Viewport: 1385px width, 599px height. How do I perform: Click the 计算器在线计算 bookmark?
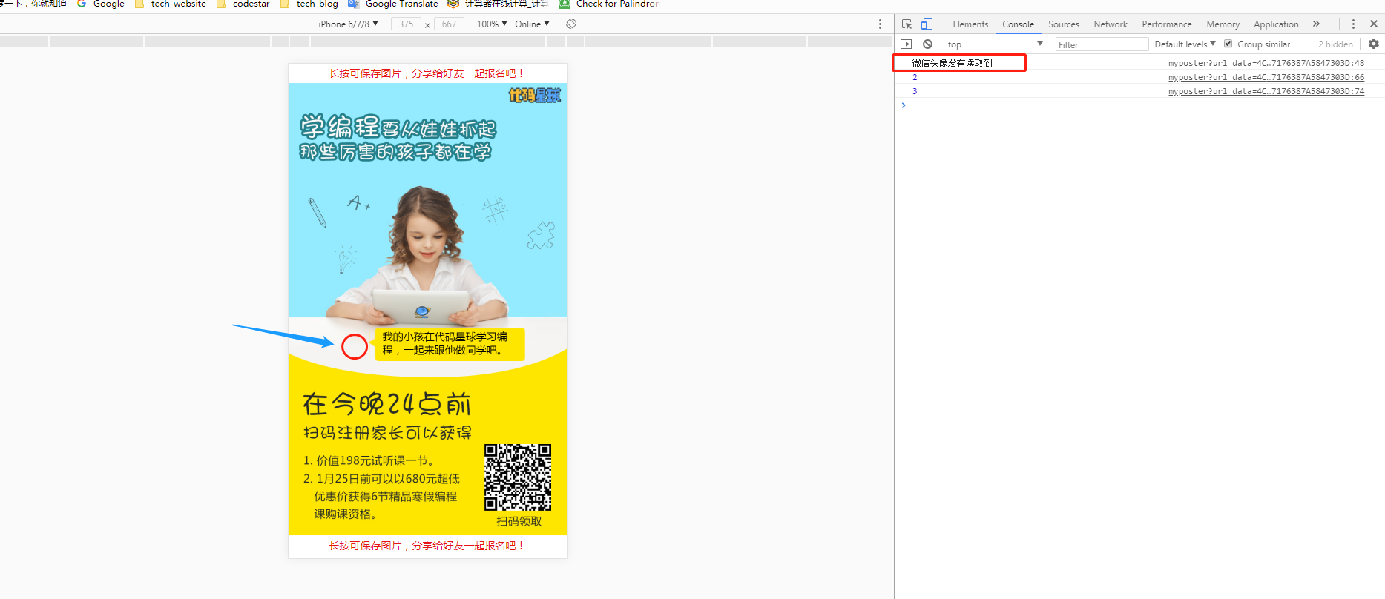[x=499, y=4]
